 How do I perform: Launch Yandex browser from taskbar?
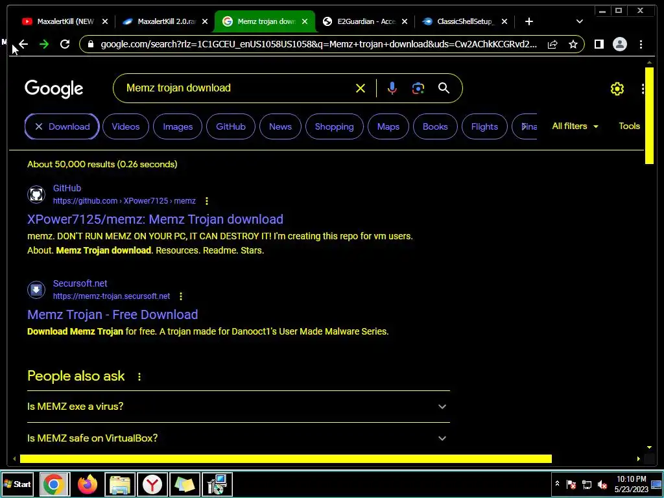152,484
